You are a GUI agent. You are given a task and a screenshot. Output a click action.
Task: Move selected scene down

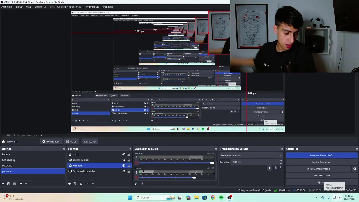click(26, 184)
